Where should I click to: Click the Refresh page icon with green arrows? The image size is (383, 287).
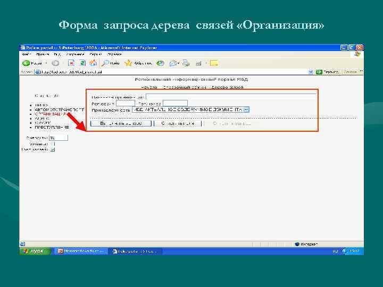click(82, 63)
